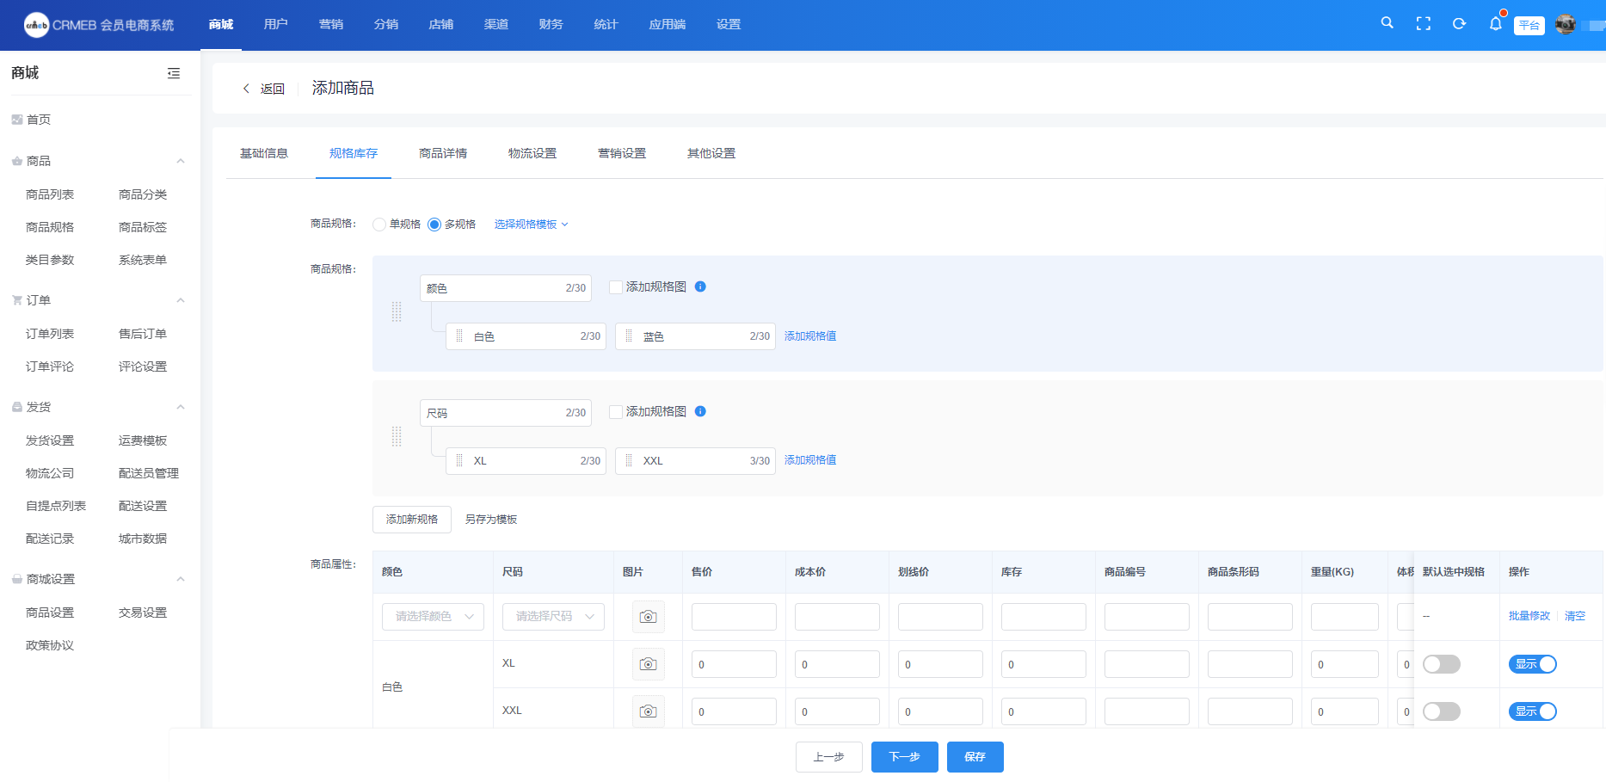Click the 下一步 button

point(904,757)
